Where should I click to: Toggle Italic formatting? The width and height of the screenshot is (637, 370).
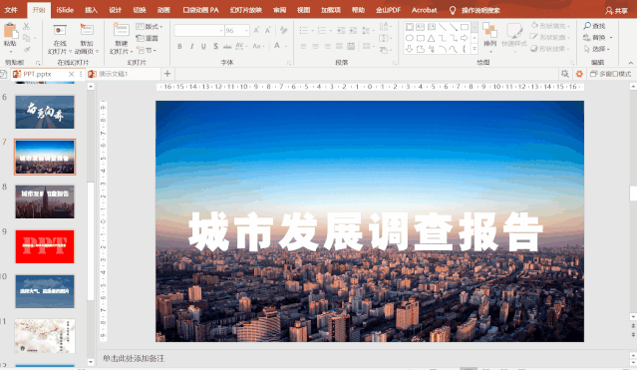click(191, 46)
